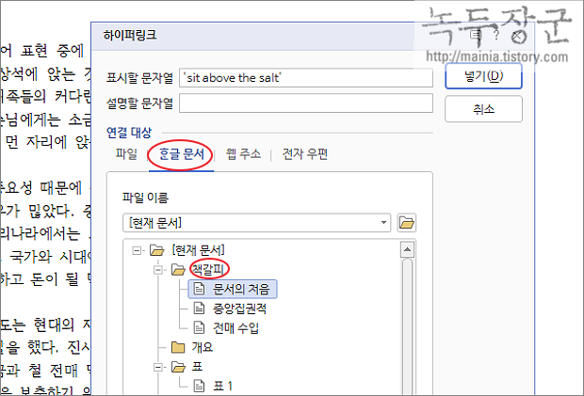Collapse the [현재 문서] root node
Viewport: 584px width, 396px height.
pyautogui.click(x=137, y=250)
